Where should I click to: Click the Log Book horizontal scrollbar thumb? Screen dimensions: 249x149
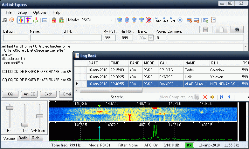click(111, 90)
